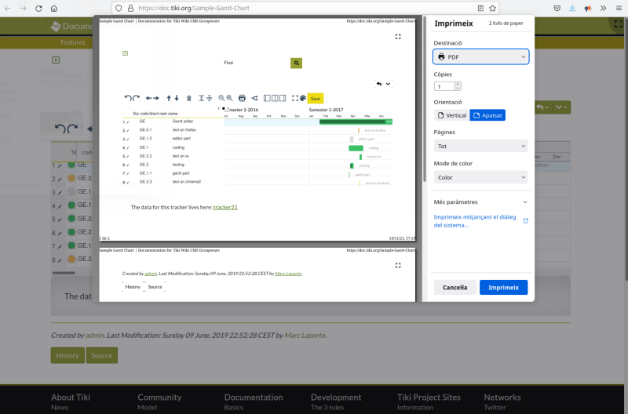Screen dimensions: 628x414
Task: Open the chevron-down dropdown on background page
Action: pyautogui.click(x=560, y=107)
